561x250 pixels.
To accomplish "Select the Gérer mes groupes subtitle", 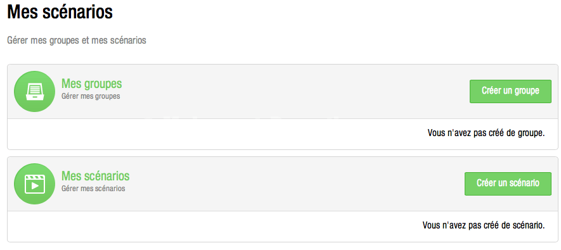I will (91, 96).
